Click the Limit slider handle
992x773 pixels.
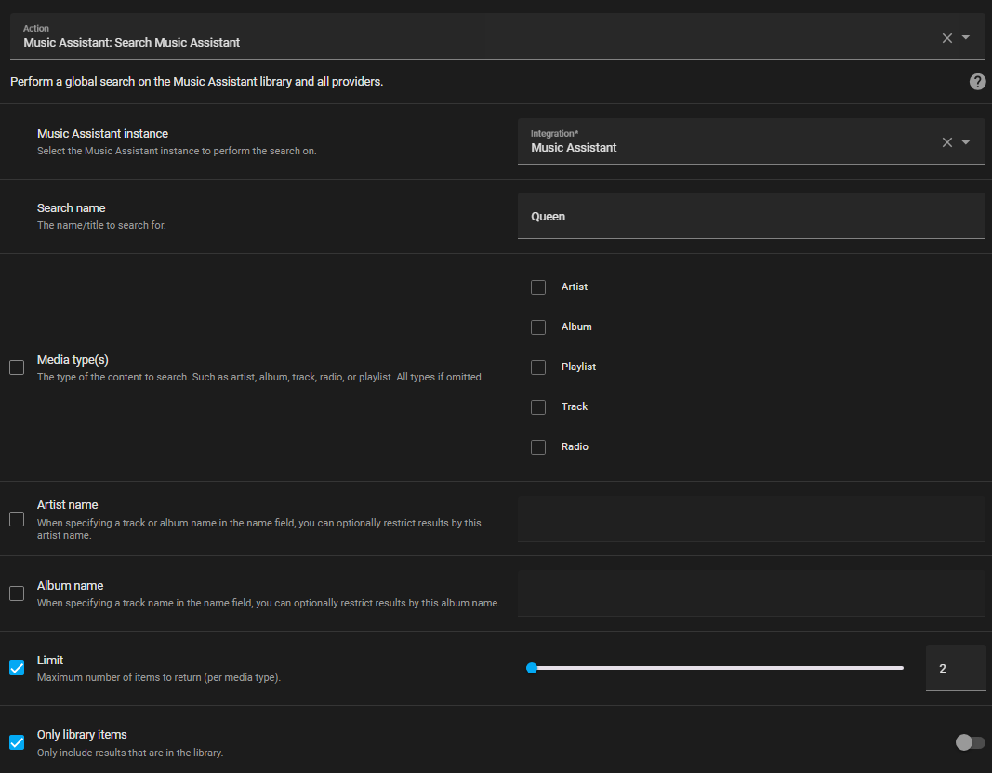click(x=531, y=667)
